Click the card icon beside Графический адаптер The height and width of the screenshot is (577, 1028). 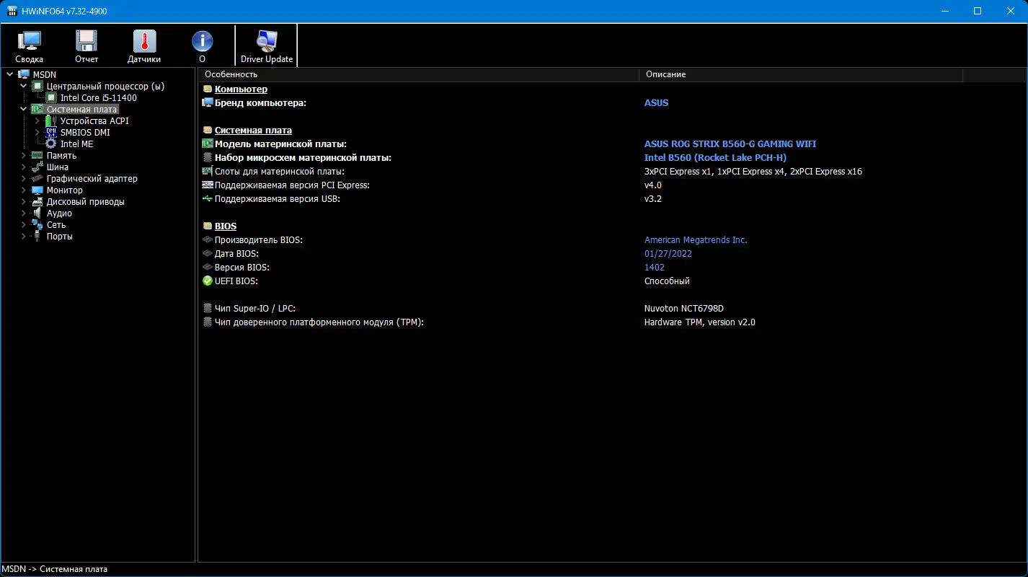(x=37, y=178)
